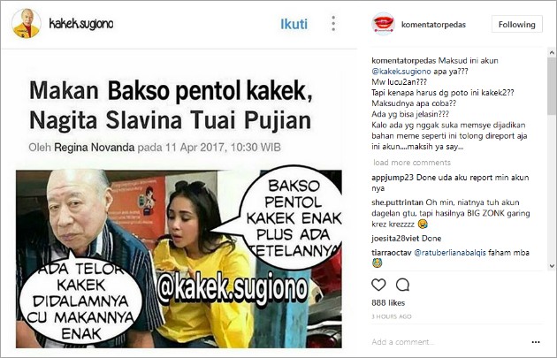Image resolution: width=557 pixels, height=358 pixels.
Task: Open the 3 HOURS AGO timestamp
Action: (x=392, y=316)
